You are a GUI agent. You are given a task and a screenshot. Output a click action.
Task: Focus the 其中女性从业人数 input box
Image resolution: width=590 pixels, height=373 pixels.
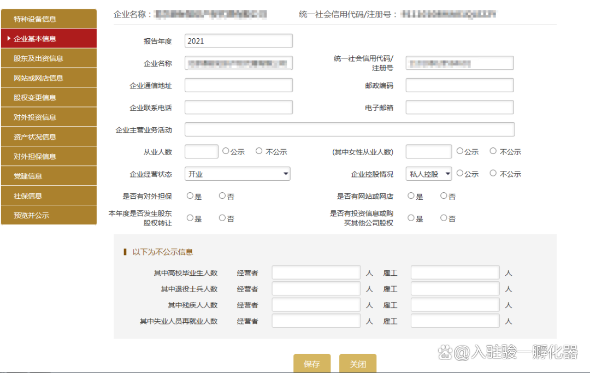(429, 151)
